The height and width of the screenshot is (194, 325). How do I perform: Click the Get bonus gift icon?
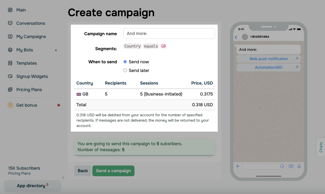10,105
